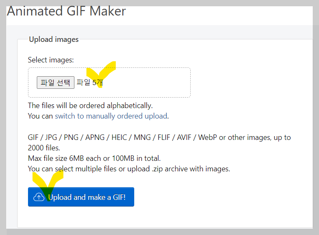Click the dashed file drop area
The width and height of the screenshot is (319, 235).
[x=109, y=83]
